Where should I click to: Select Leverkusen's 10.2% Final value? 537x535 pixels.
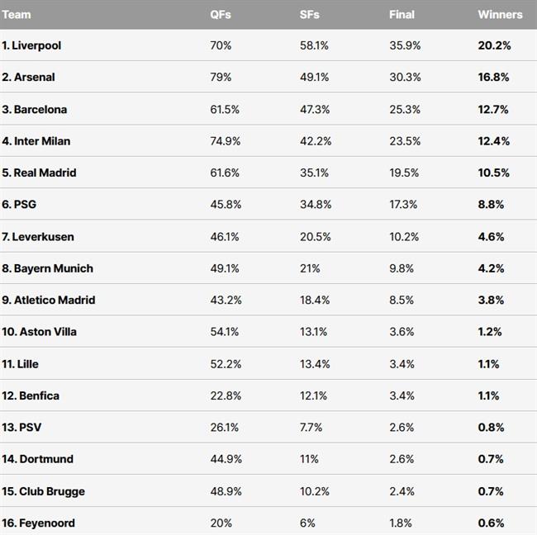coord(404,237)
